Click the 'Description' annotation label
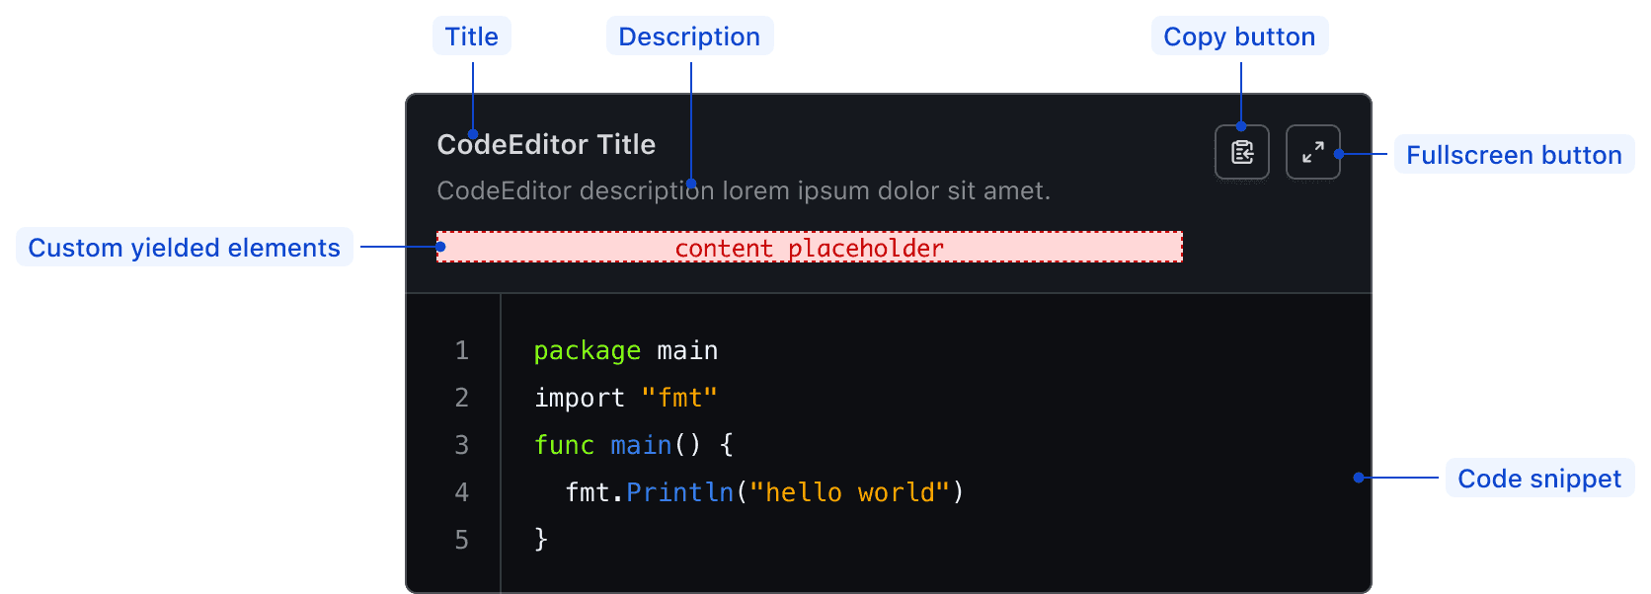Viewport: 1651px width, 594px height. (689, 37)
